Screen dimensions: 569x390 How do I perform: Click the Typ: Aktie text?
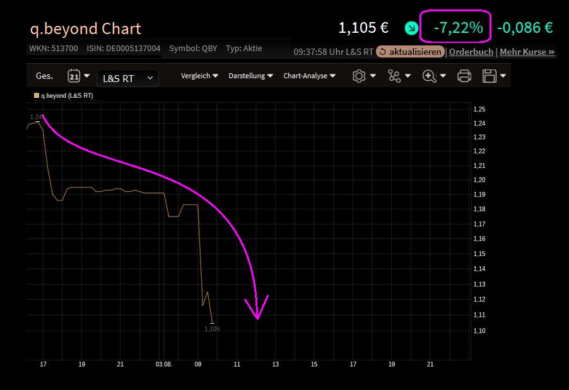click(244, 49)
